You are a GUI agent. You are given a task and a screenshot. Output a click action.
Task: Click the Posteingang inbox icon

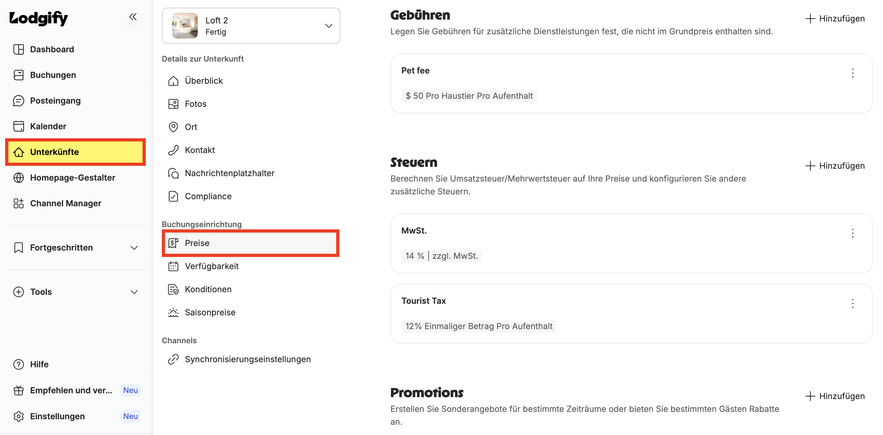(x=19, y=101)
